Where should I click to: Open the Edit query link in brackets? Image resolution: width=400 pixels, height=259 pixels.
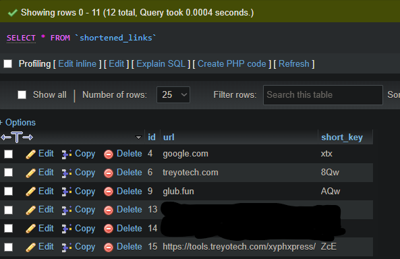tap(116, 64)
